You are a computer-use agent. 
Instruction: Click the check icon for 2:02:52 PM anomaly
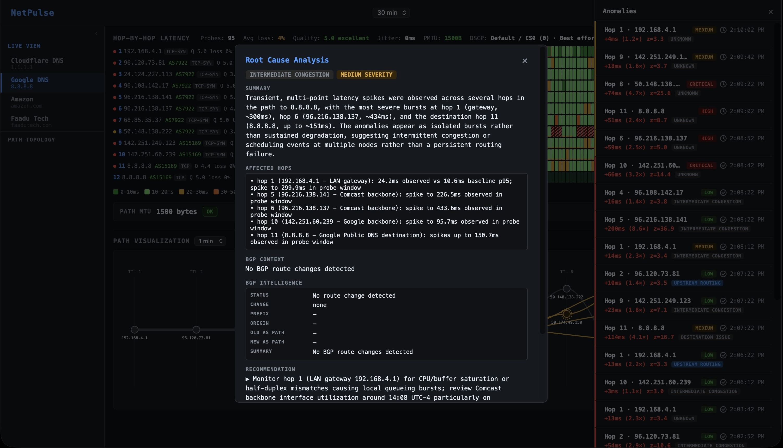coord(723,436)
